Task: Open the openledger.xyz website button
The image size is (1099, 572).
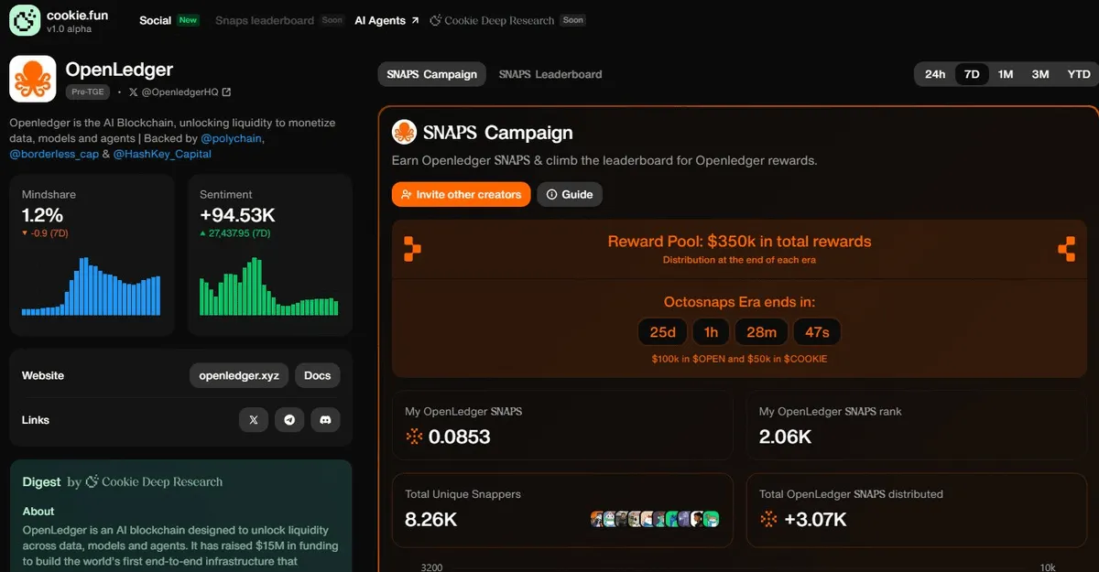Action: (x=239, y=375)
